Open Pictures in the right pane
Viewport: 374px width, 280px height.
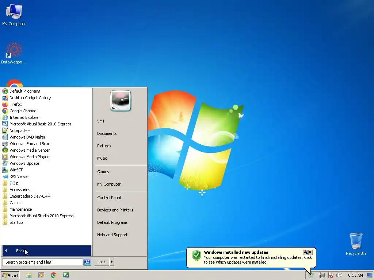pyautogui.click(x=104, y=146)
